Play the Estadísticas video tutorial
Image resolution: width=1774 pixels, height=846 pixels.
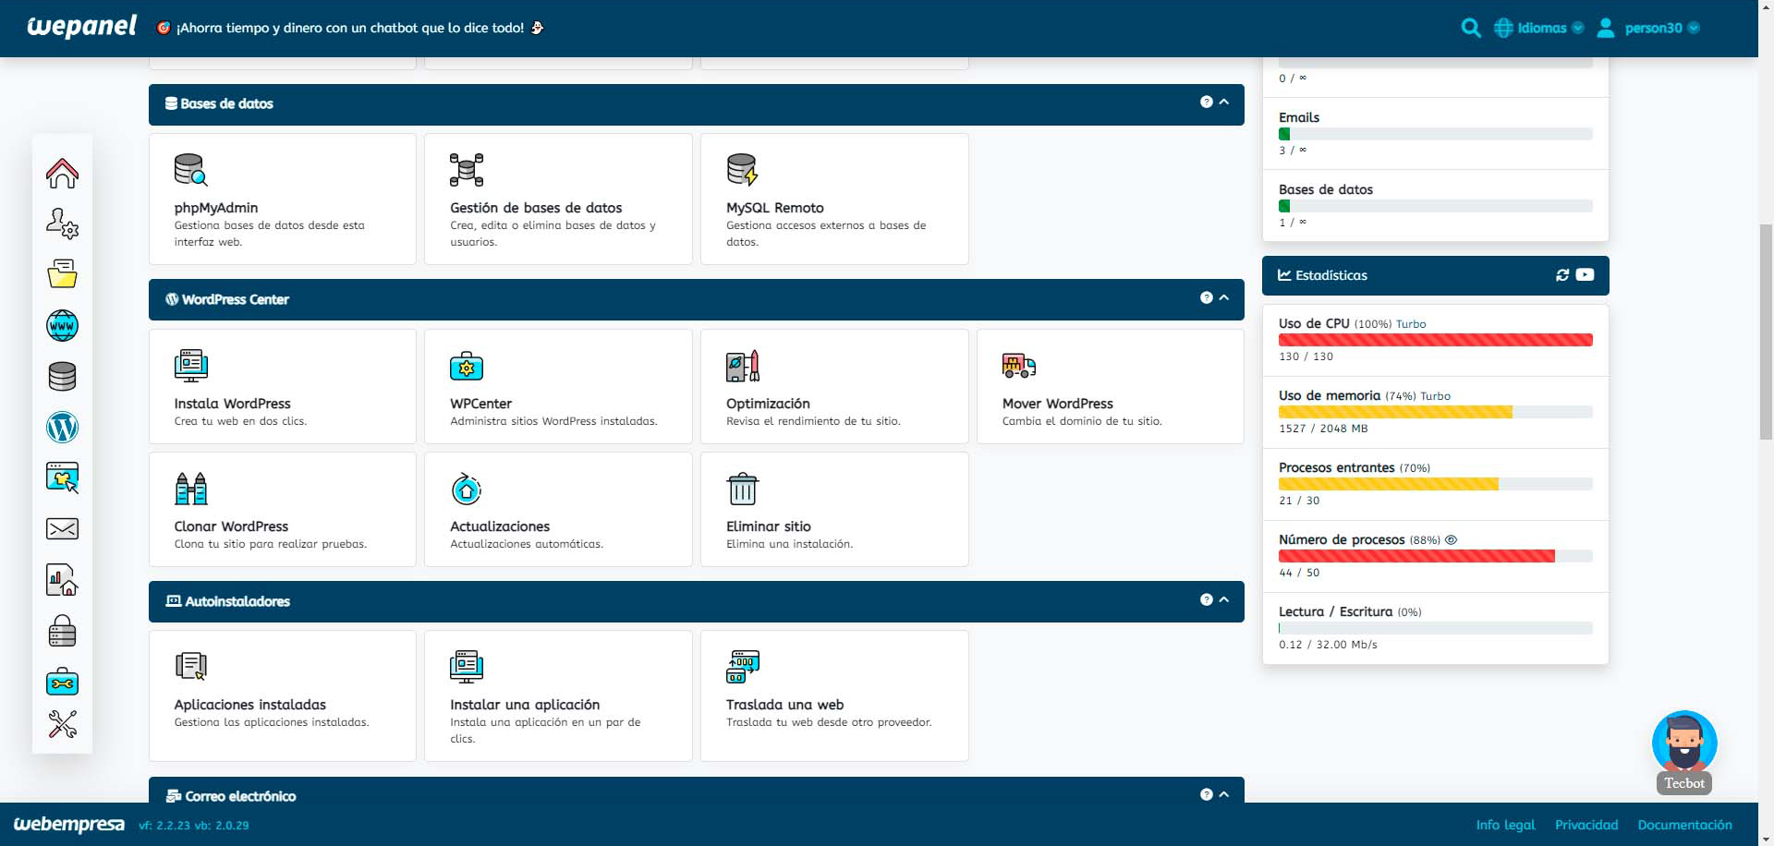pos(1585,275)
